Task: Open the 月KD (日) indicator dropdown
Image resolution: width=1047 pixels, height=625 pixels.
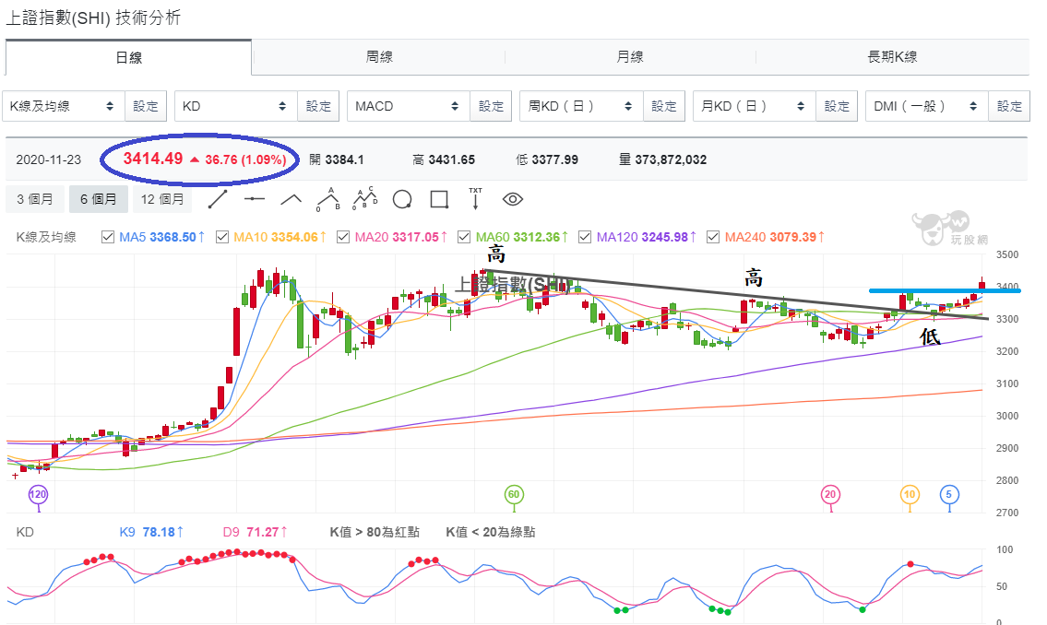Action: 755,106
